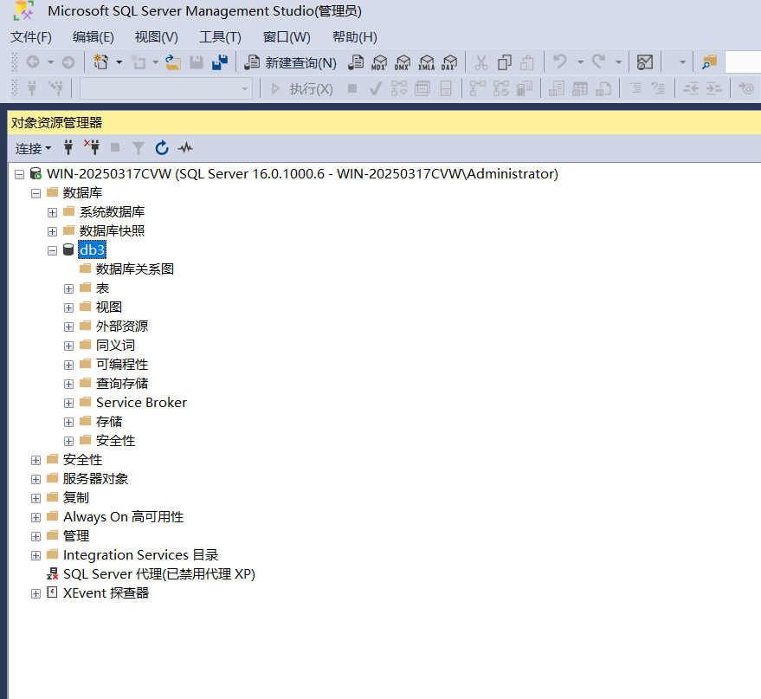Open the new project dropdown arrow
Screen dimensions: 761x699
point(119,62)
